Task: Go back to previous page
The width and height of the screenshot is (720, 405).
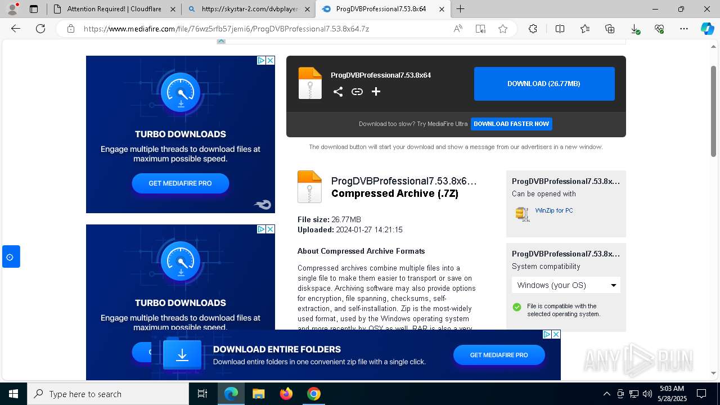Action: (x=16, y=29)
